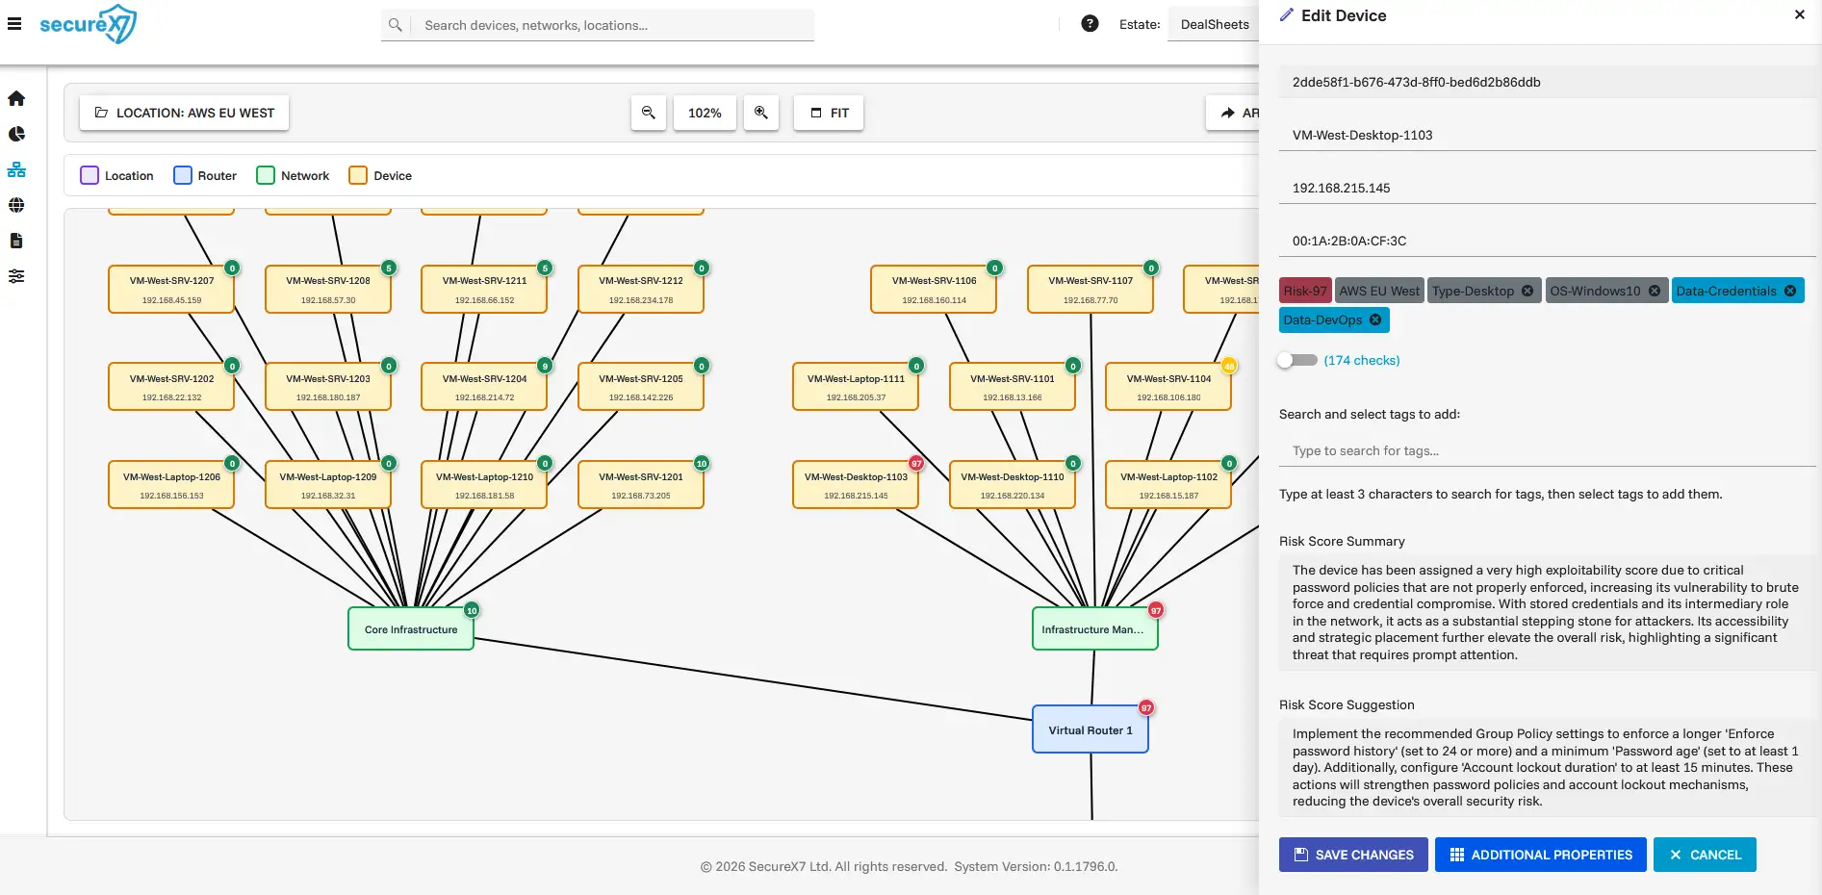Go to the home icon in sidebar

pos(16,98)
